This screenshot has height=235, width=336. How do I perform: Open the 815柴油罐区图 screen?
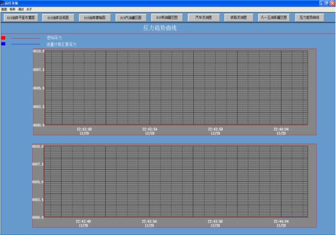tap(167, 17)
